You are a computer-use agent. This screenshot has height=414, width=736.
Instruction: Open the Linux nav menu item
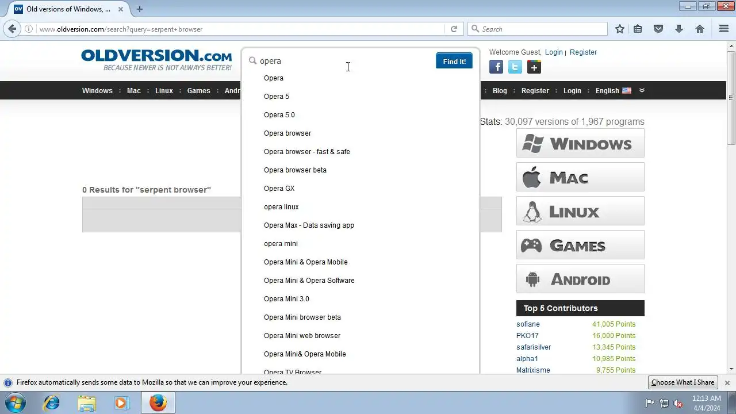[164, 90]
